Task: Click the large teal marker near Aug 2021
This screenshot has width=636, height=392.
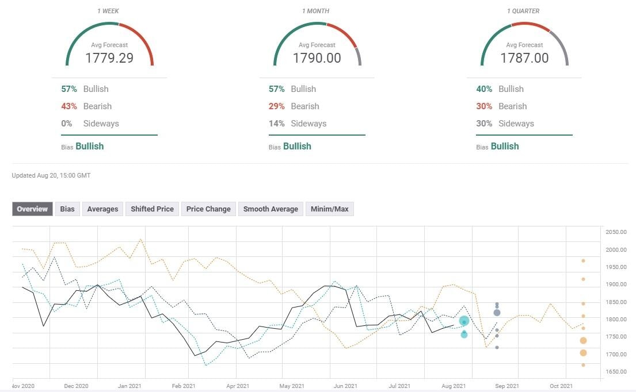Action: click(x=464, y=322)
